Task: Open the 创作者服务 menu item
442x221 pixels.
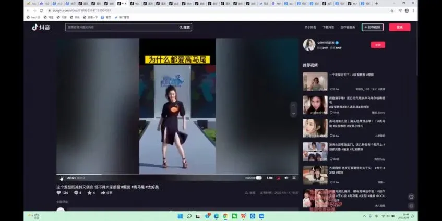Action: (x=348, y=27)
